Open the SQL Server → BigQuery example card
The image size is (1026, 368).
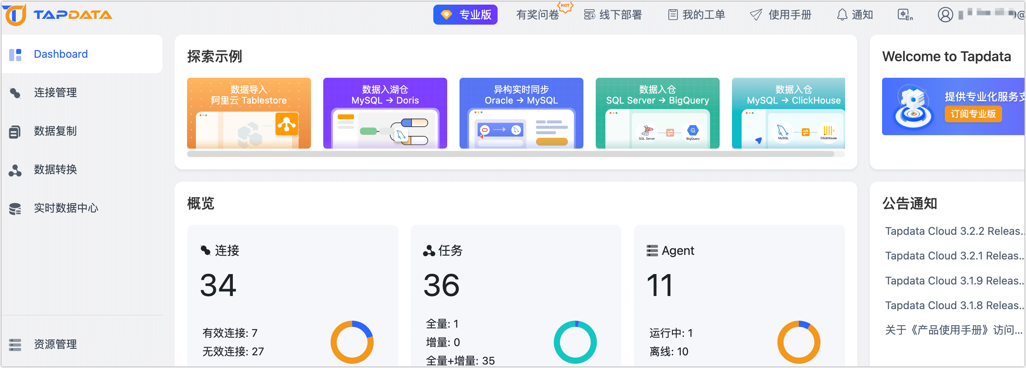tap(657, 113)
